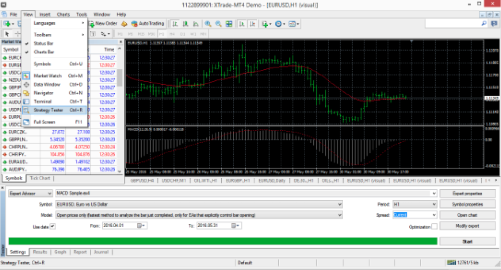Open the Insert menu
501x270 pixels.
[x=45, y=14]
